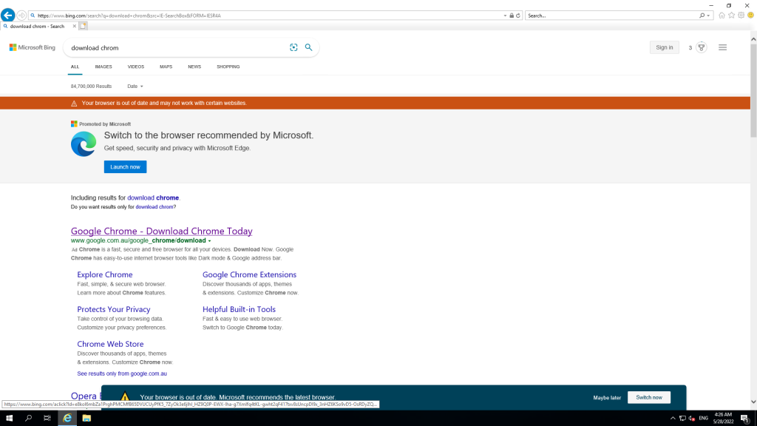
Task: Open File Explorer from the taskbar
Action: pos(86,418)
